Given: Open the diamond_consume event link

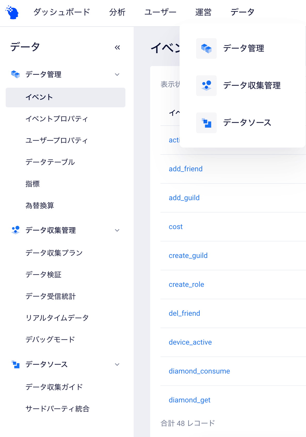Looking at the screenshot, I should (x=199, y=371).
